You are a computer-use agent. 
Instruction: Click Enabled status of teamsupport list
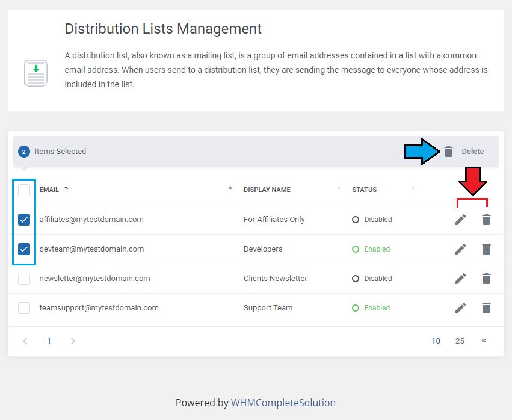coord(371,308)
